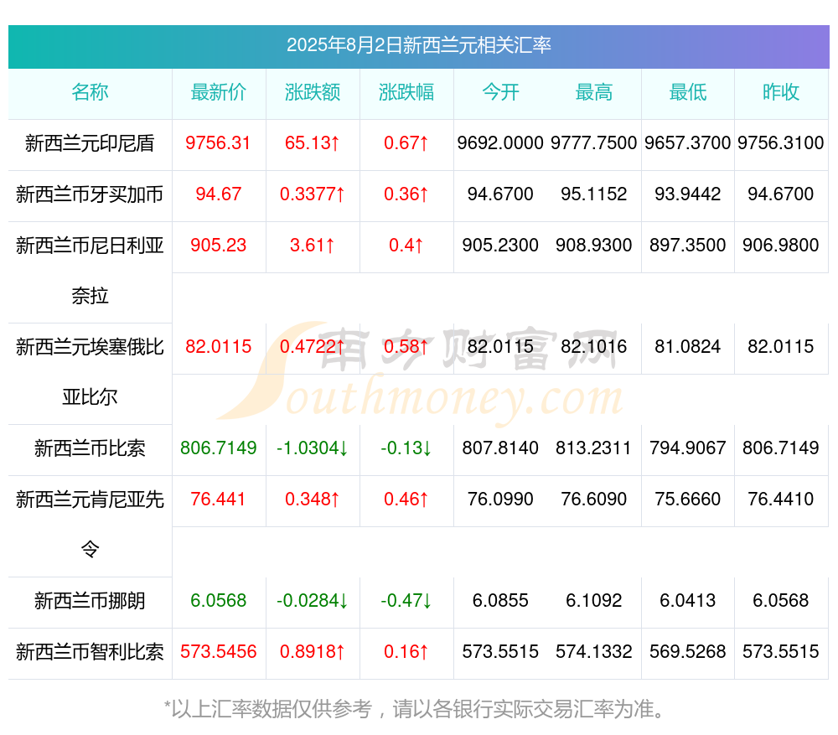Viewport: 838px width, 735px height.
Task: Click low value 9657.3700
Action: [688, 142]
